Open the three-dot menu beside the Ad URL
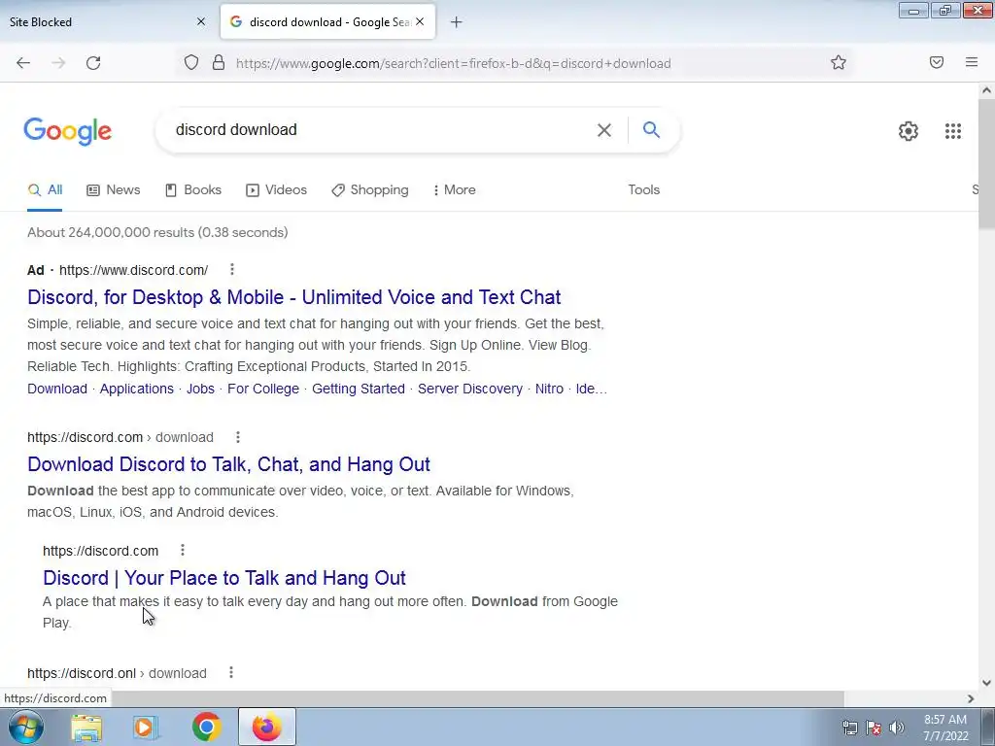Image resolution: width=995 pixels, height=746 pixels. tap(232, 270)
